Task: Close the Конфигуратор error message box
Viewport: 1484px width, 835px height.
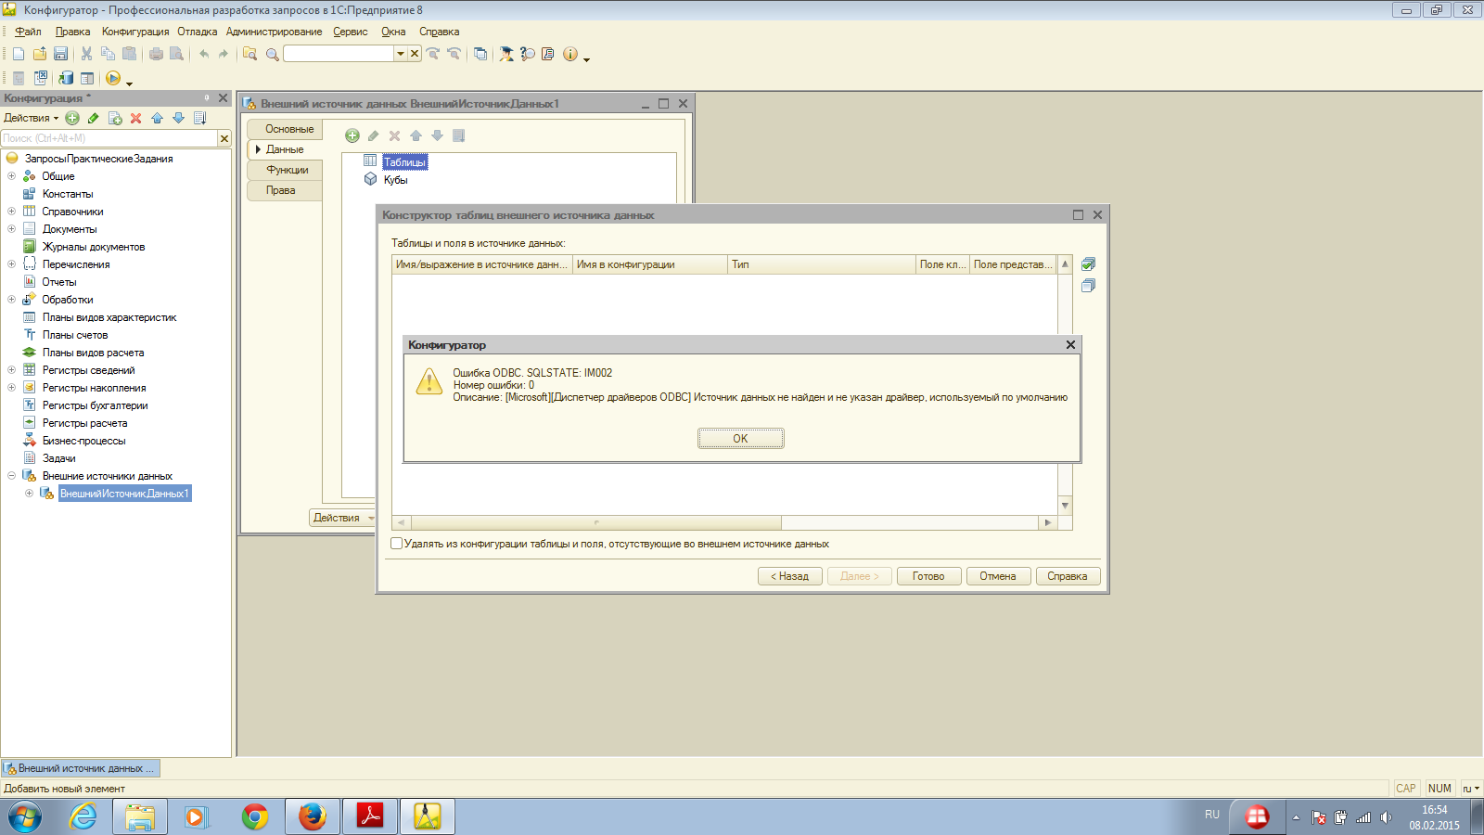Action: (1070, 345)
